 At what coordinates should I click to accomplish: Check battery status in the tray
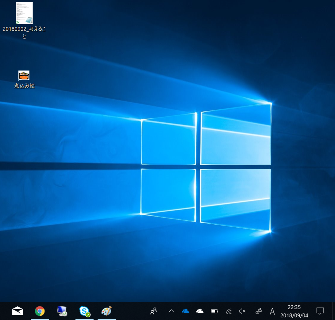click(x=214, y=311)
